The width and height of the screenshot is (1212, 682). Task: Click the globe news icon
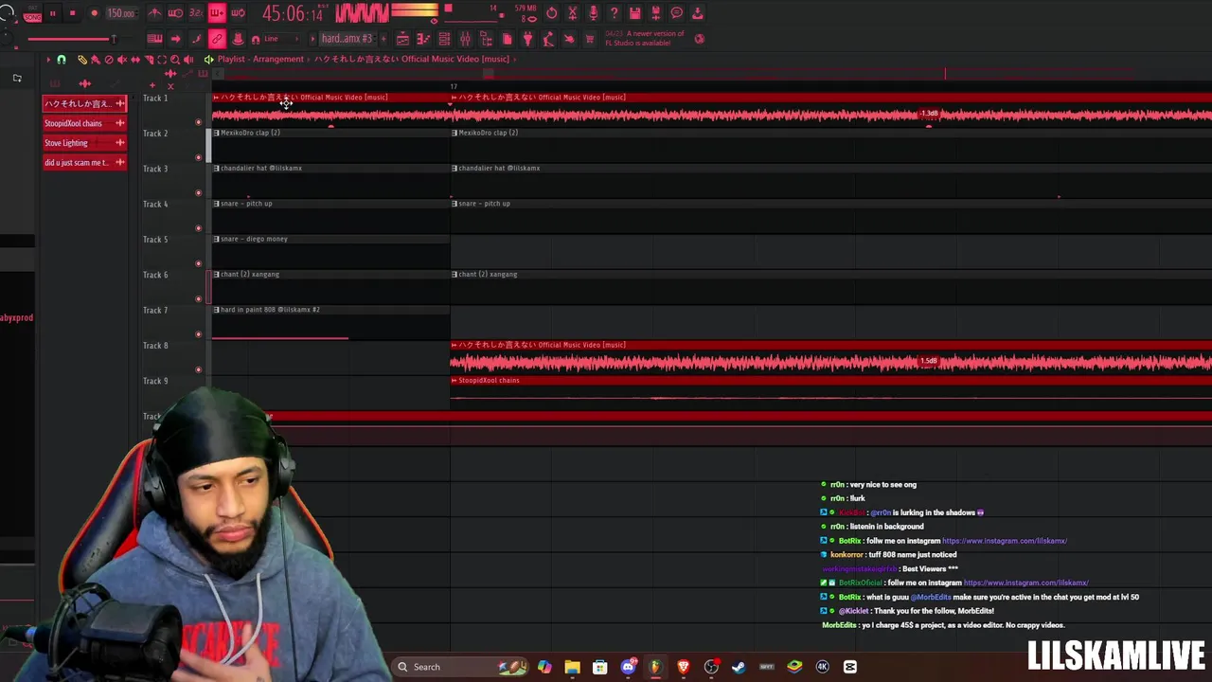point(700,39)
